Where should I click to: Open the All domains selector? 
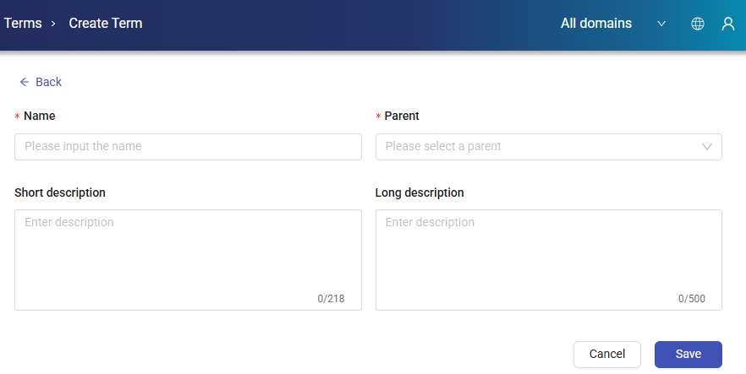point(596,24)
